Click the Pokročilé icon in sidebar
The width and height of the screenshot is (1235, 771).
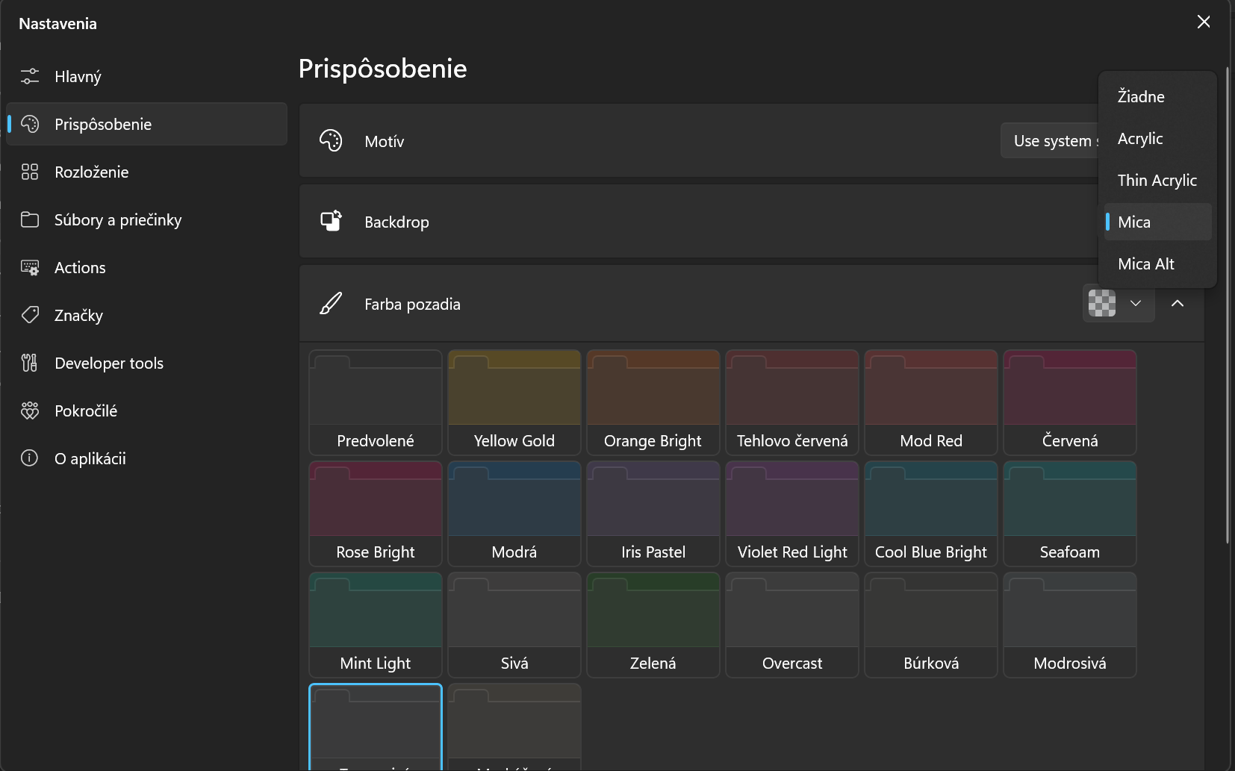click(30, 411)
